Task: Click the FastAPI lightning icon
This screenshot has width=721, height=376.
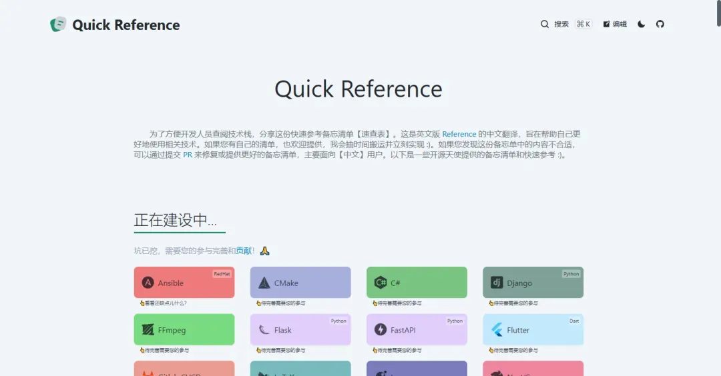Action: click(381, 329)
